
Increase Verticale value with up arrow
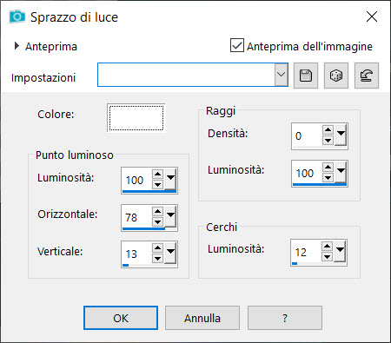click(157, 248)
